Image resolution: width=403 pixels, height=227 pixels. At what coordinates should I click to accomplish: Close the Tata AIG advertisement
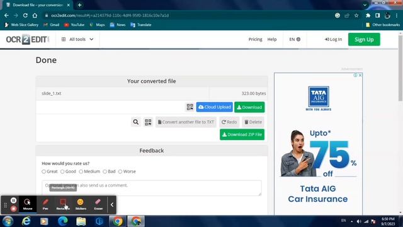coord(360,76)
